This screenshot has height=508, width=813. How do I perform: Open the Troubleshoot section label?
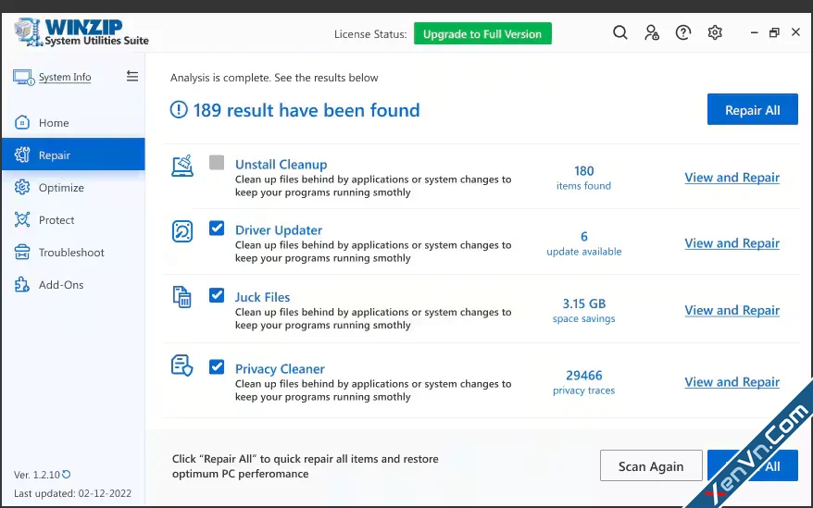click(x=71, y=253)
